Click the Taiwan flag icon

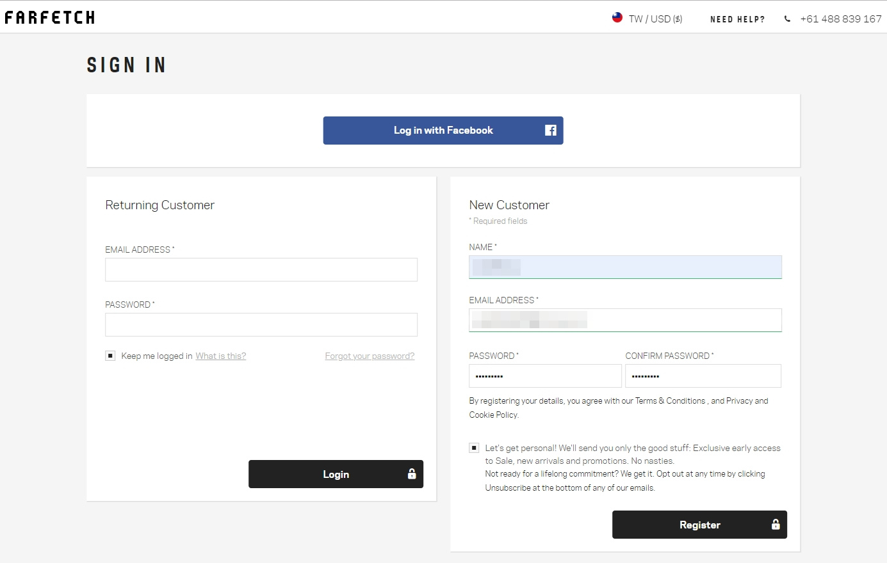(617, 18)
